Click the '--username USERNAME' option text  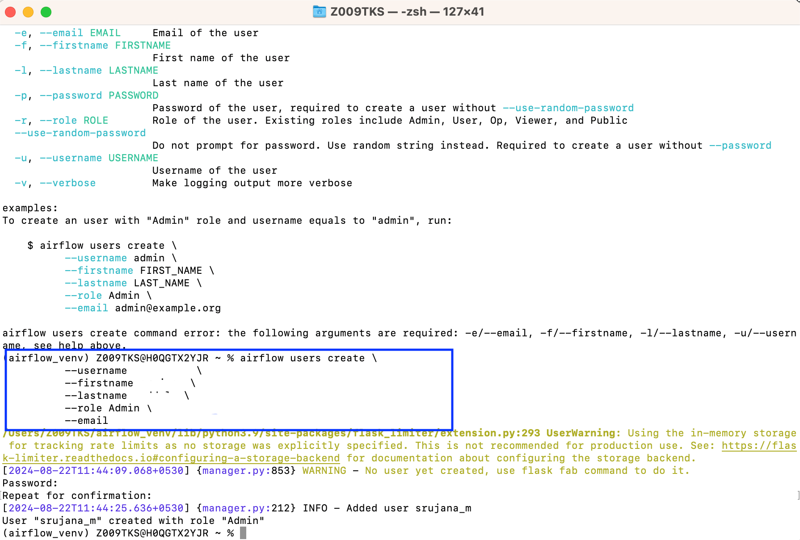pos(99,158)
